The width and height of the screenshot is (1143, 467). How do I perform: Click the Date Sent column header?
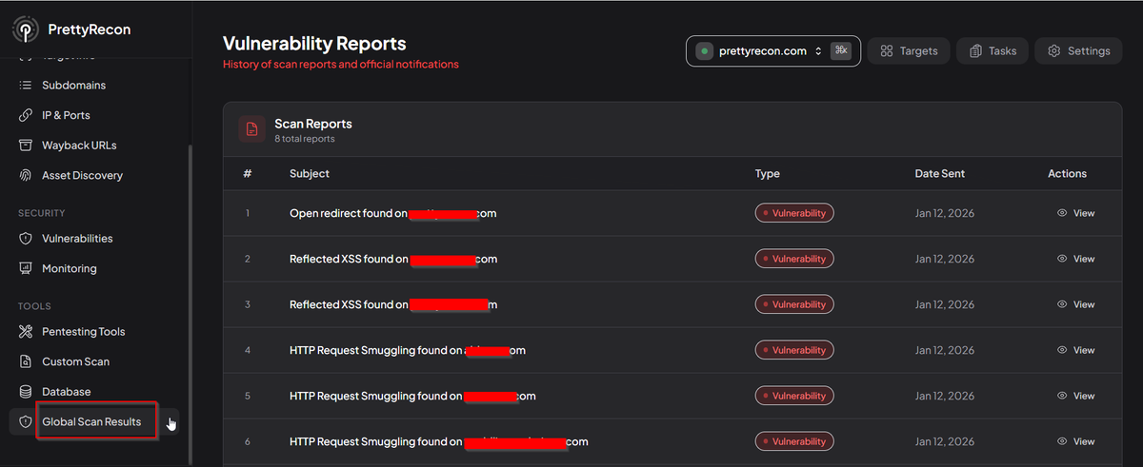[x=940, y=174]
